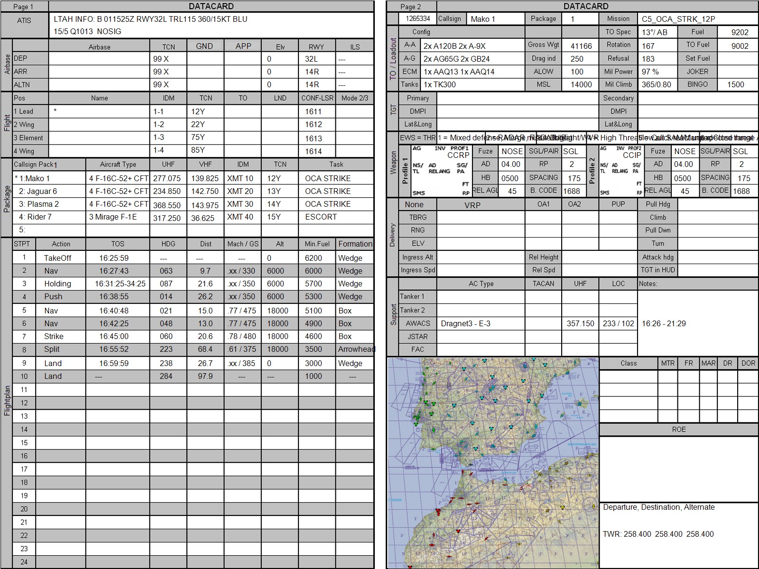Click the mission name 'C5_OCA_STRK_12P'

[678, 19]
